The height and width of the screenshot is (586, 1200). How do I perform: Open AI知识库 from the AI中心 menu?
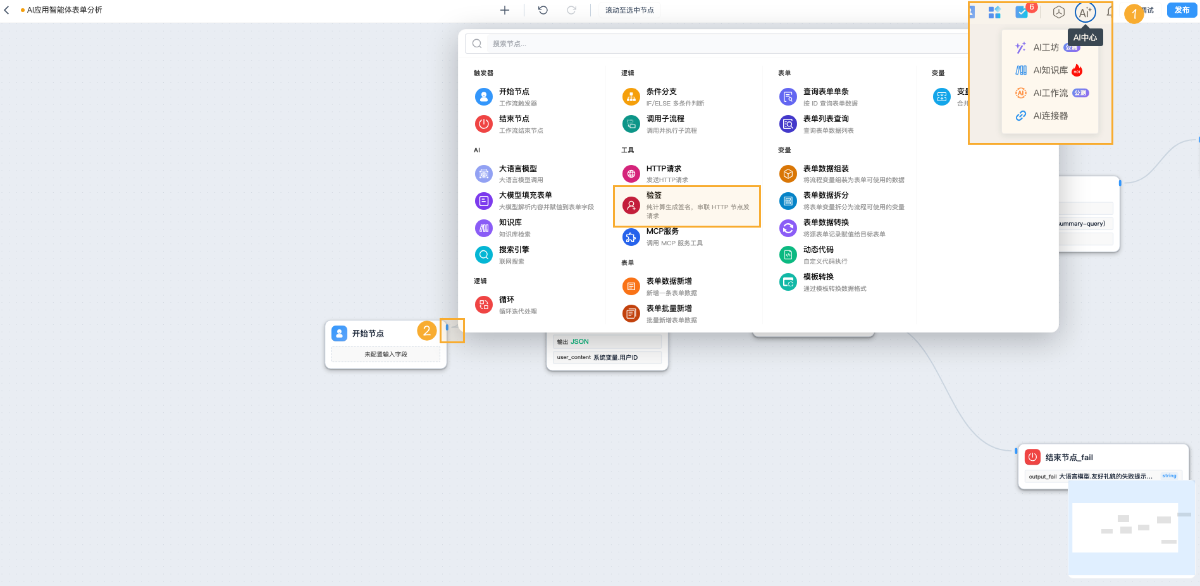click(x=1049, y=70)
